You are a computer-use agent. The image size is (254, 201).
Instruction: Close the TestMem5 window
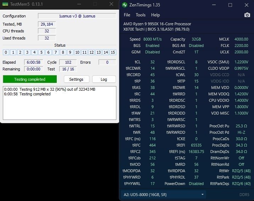pyautogui.click(x=110, y=4)
